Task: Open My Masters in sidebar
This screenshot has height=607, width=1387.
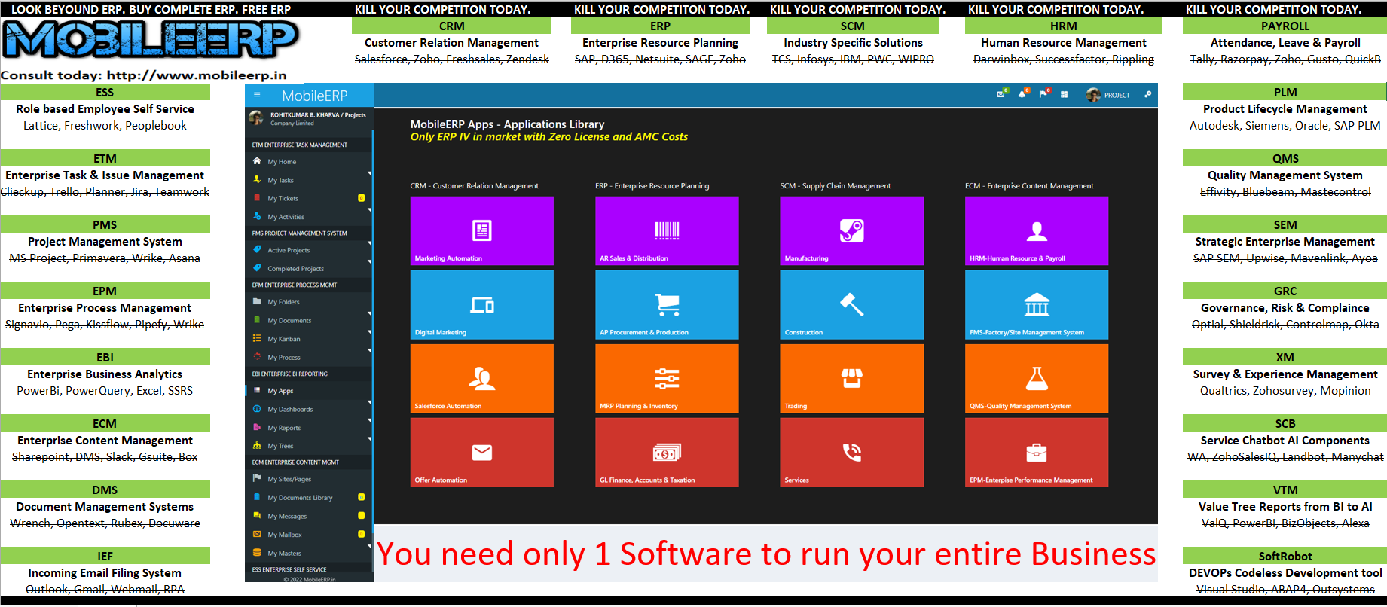Action: pos(309,554)
